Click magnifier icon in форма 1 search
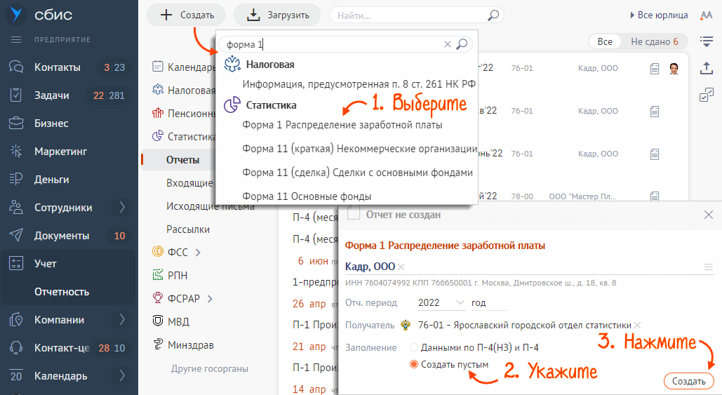Image resolution: width=722 pixels, height=395 pixels. click(462, 44)
